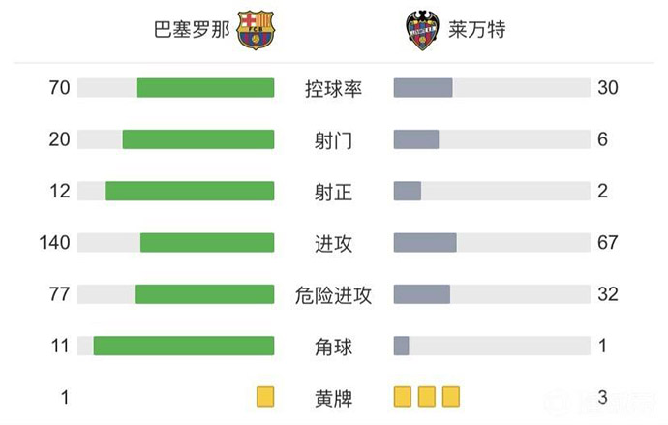The width and height of the screenshot is (668, 425).
Task: Click Barcelona's attack count 140
Action: pos(55,242)
